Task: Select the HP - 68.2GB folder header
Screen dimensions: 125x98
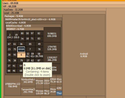Action: 64,6
